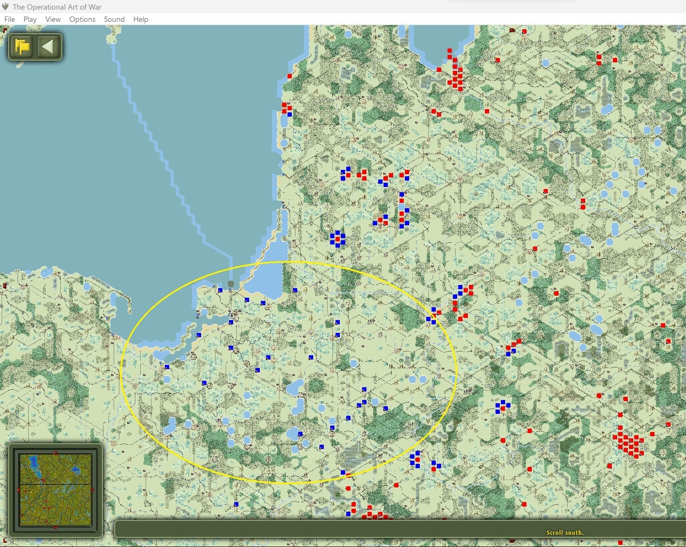Expand the Options menu

tap(82, 19)
